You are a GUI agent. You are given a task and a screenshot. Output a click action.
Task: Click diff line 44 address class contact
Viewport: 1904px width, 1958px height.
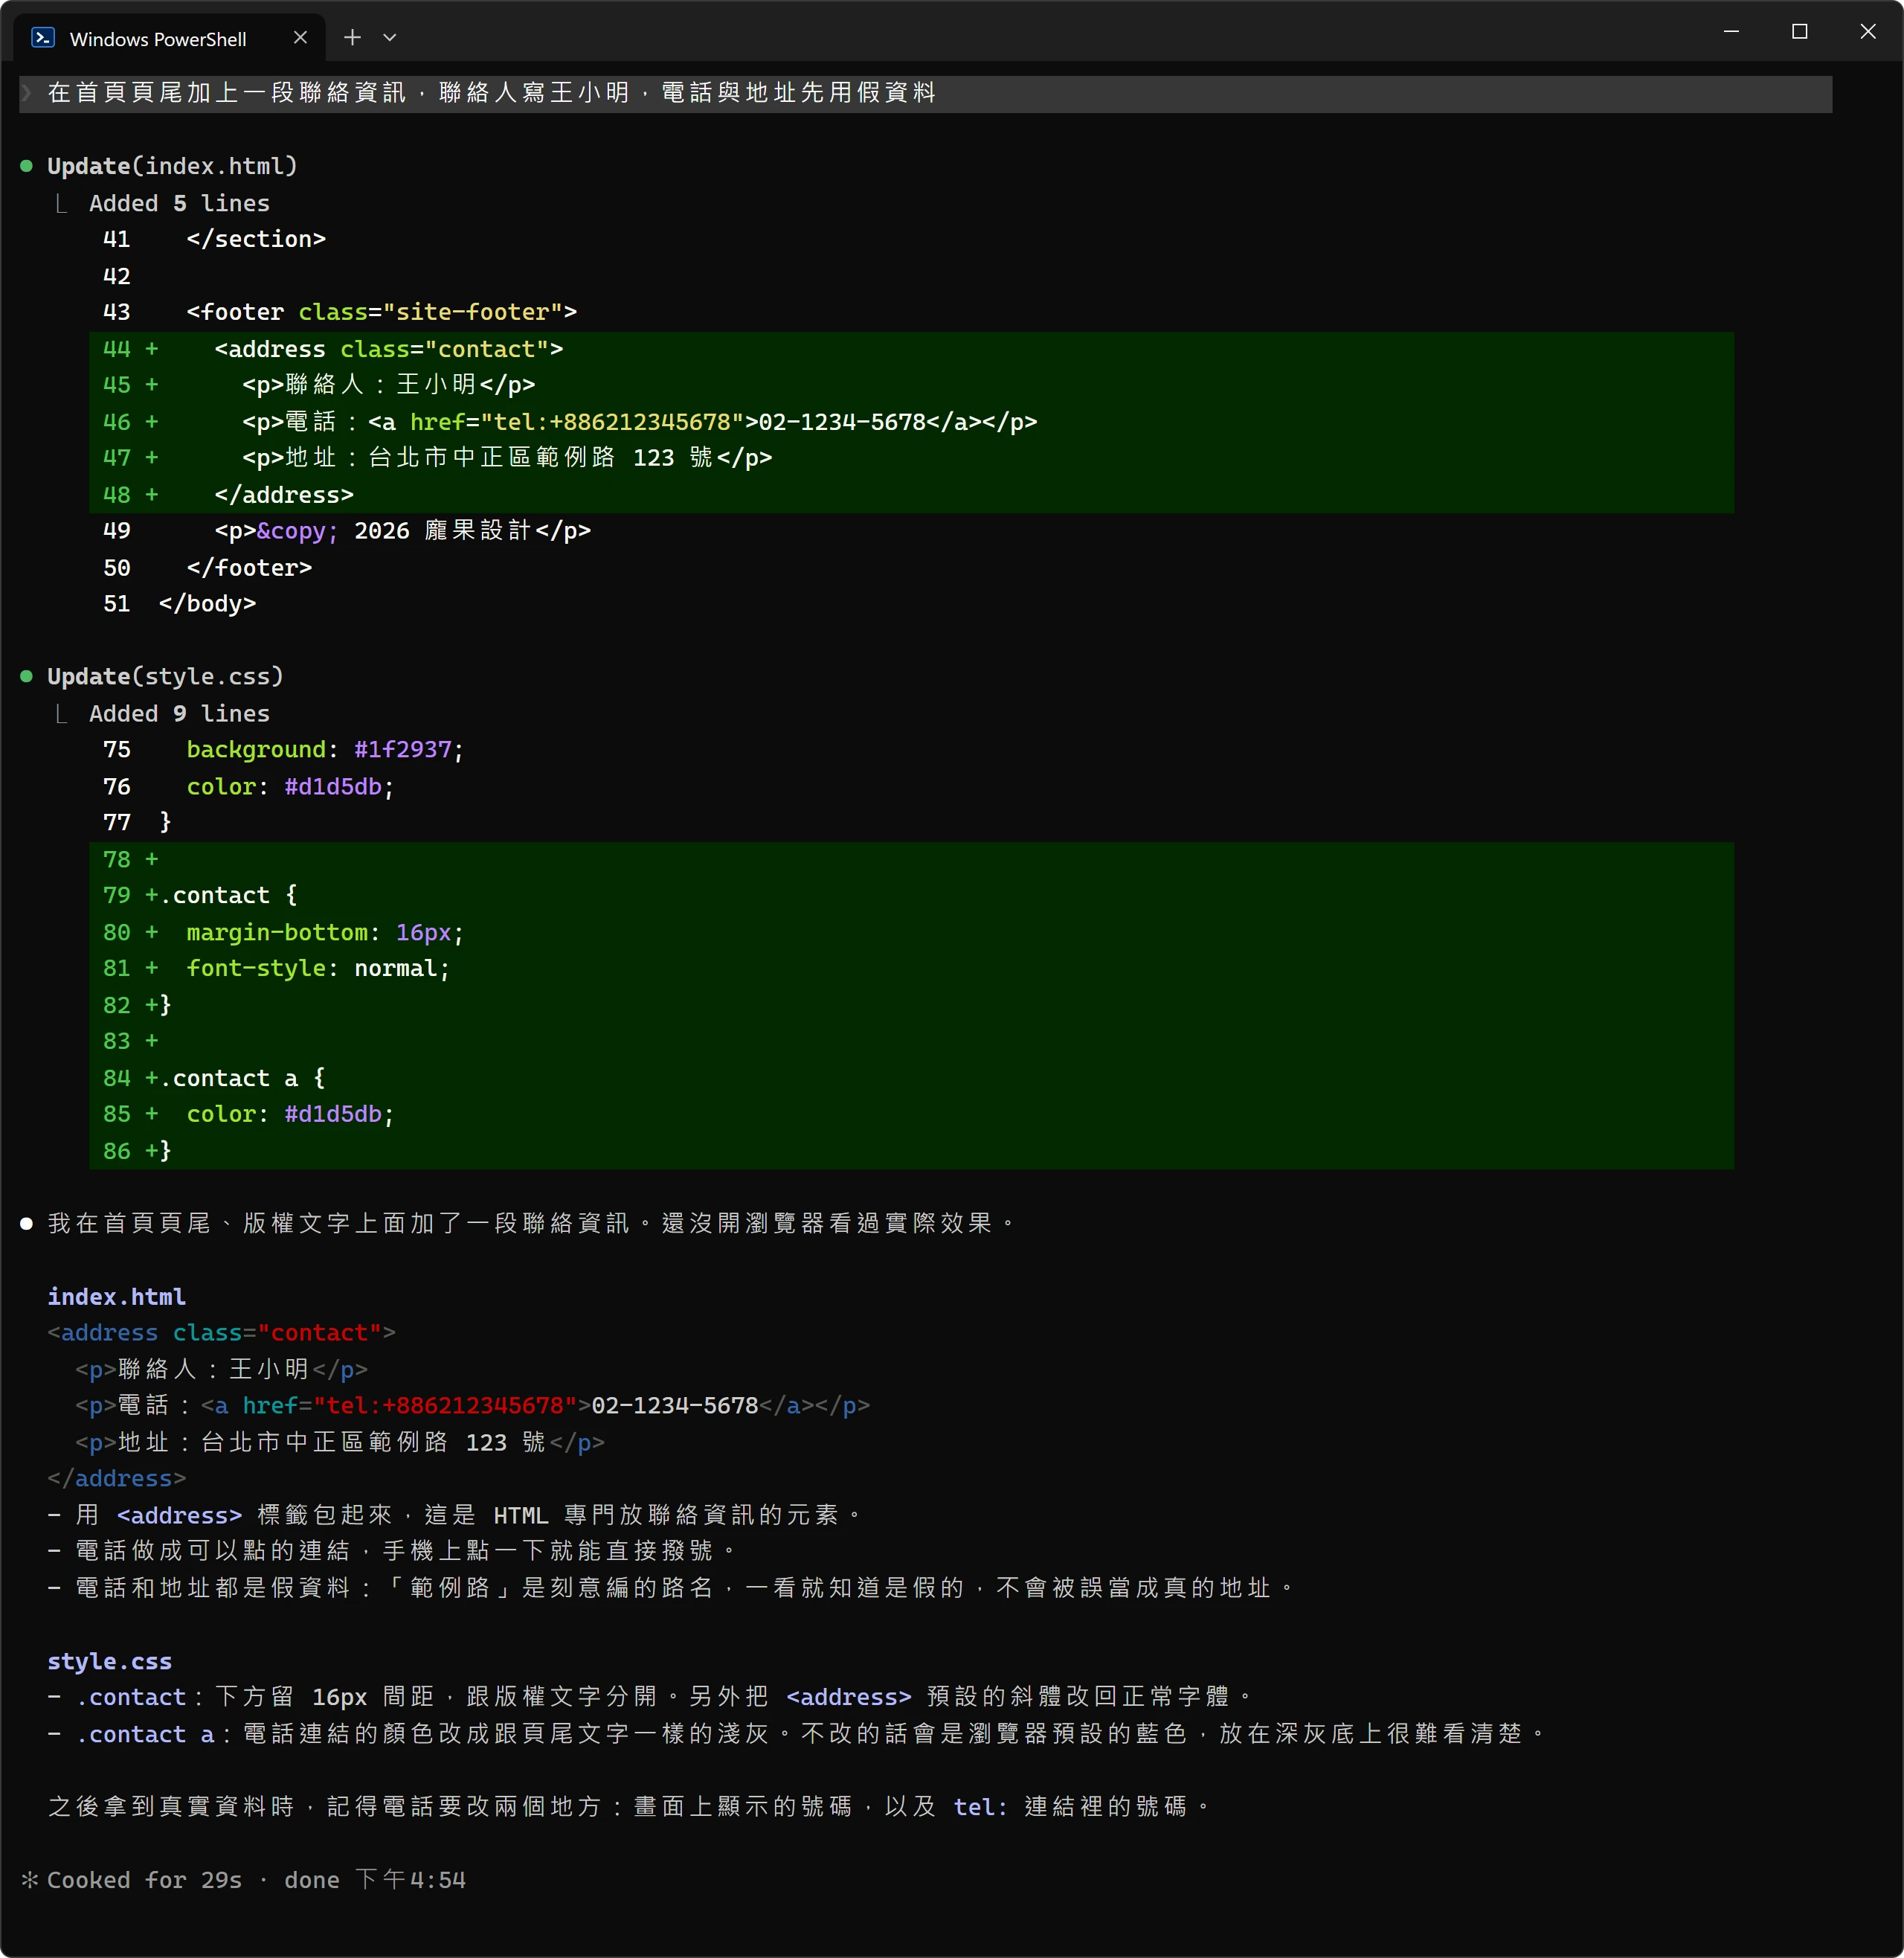pyautogui.click(x=911, y=349)
